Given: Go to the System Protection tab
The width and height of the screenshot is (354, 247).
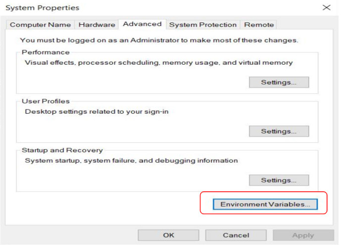Looking at the screenshot, I should (x=203, y=25).
